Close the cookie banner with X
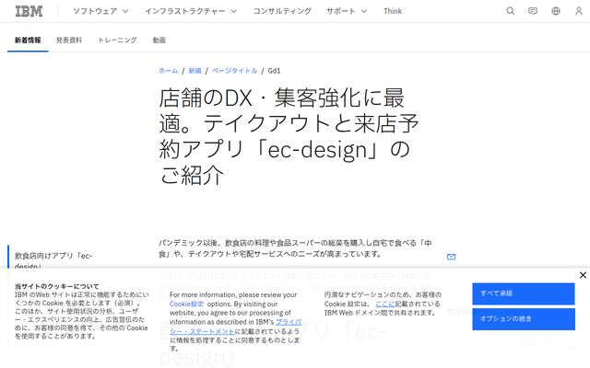590x368 pixels. pos(583,275)
